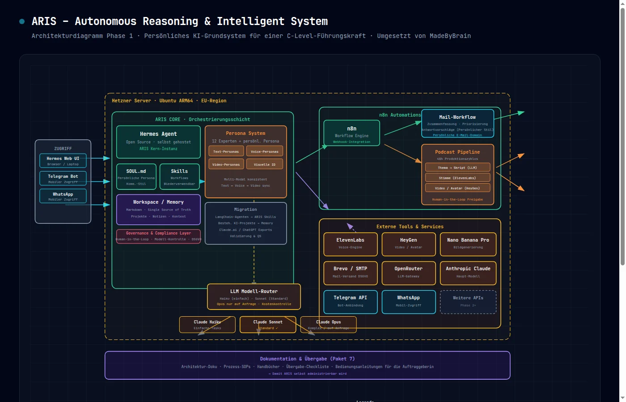
Task: Click the Hermes Agent box
Action: pos(158,142)
